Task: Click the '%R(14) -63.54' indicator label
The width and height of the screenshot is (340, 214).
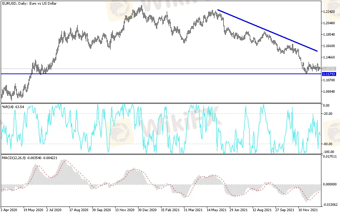Action: [x=13, y=107]
